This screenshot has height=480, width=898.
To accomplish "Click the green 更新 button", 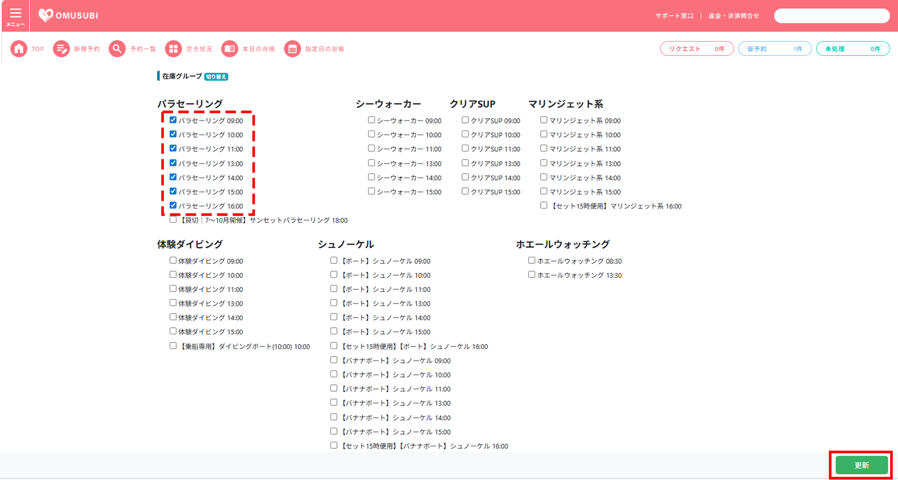I will pyautogui.click(x=862, y=465).
